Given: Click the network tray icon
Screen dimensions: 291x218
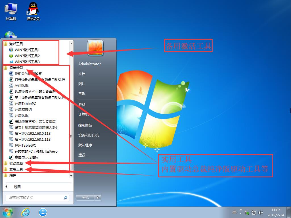Looking at the screenshot, I should pyautogui.click(x=254, y=212).
